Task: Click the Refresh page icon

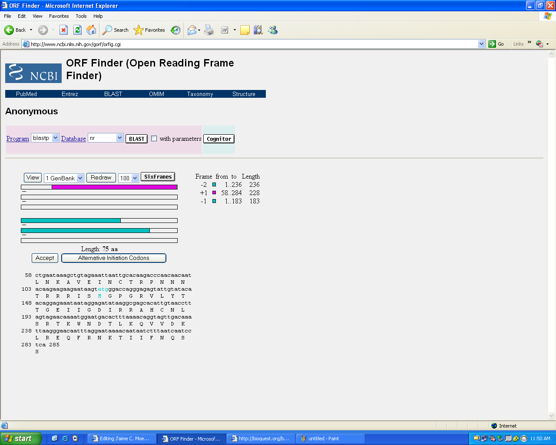Action: tap(77, 30)
